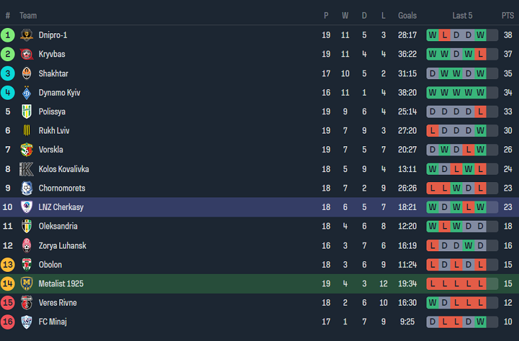Click the FC Minaj crest icon
Viewport: 519px width, 341px height.
click(27, 322)
